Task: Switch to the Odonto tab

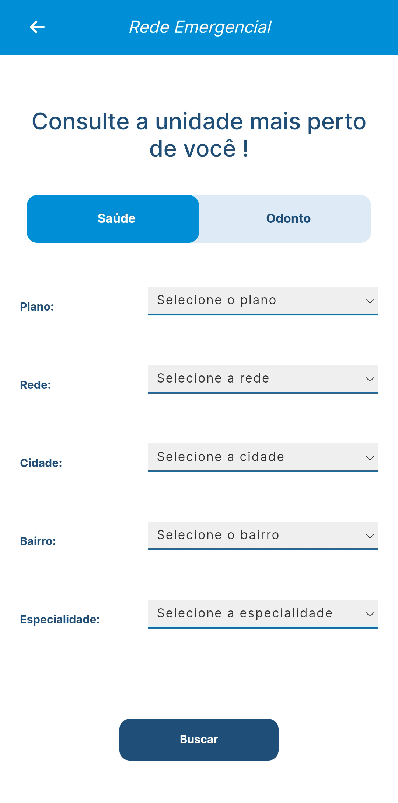Action: (285, 219)
